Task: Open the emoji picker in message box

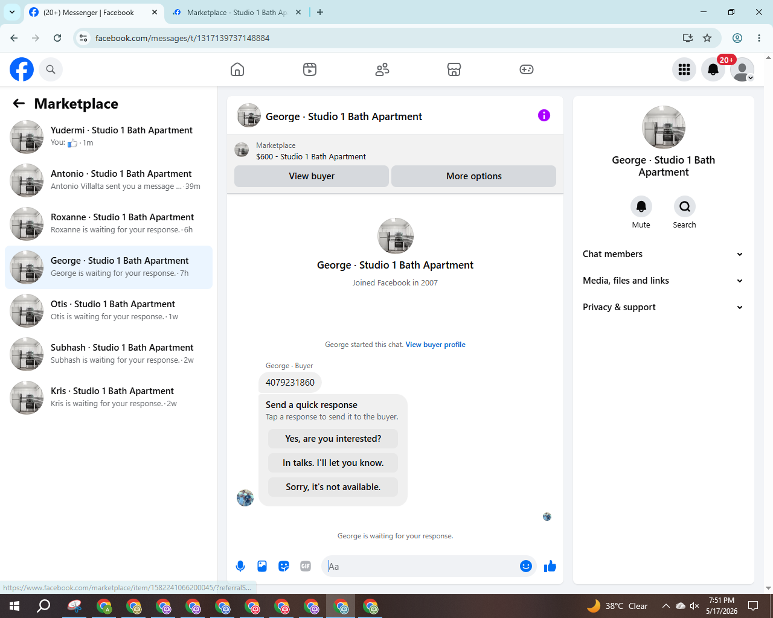Action: point(526,566)
